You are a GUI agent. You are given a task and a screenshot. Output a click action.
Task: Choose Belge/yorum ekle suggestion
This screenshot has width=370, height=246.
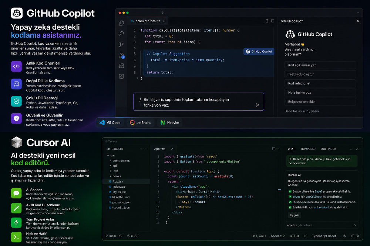click(320, 101)
